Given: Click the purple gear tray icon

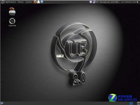Looking at the screenshot, I should [91, 2].
